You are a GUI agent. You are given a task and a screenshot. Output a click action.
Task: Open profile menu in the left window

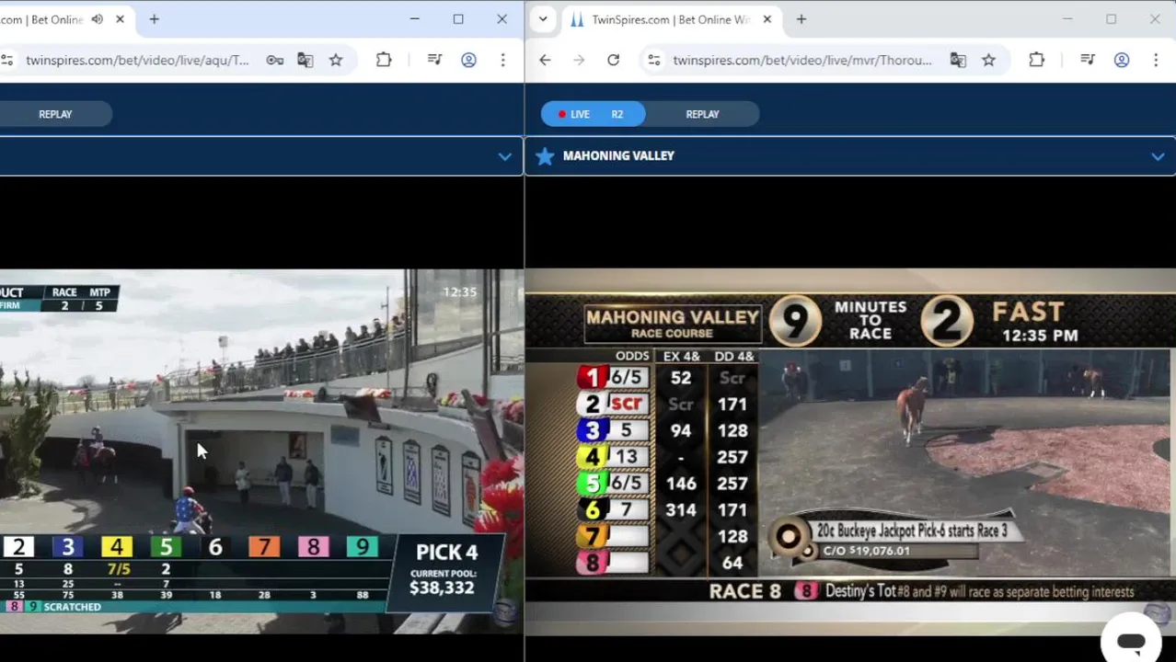468,60
